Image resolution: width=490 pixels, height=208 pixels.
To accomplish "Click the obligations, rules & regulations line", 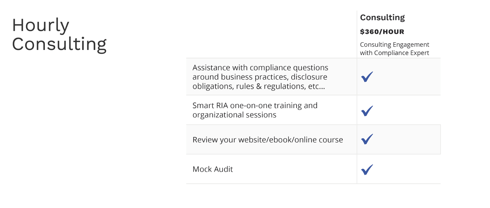I will (259, 86).
